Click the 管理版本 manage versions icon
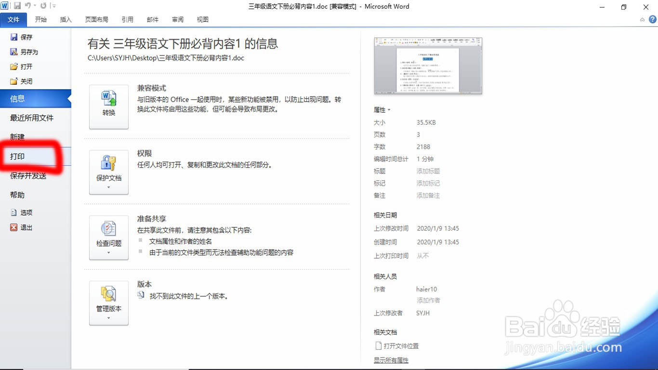Viewport: 658px width, 370px height. 108,302
